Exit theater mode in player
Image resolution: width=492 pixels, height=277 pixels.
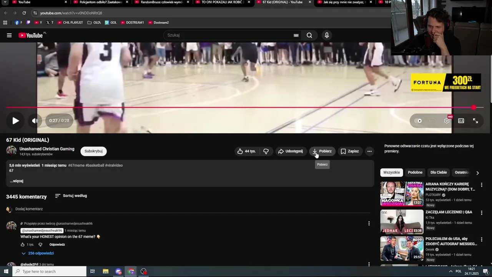pyautogui.click(x=461, y=121)
